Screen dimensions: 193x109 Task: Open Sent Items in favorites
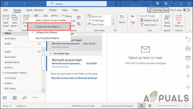tap(10, 38)
